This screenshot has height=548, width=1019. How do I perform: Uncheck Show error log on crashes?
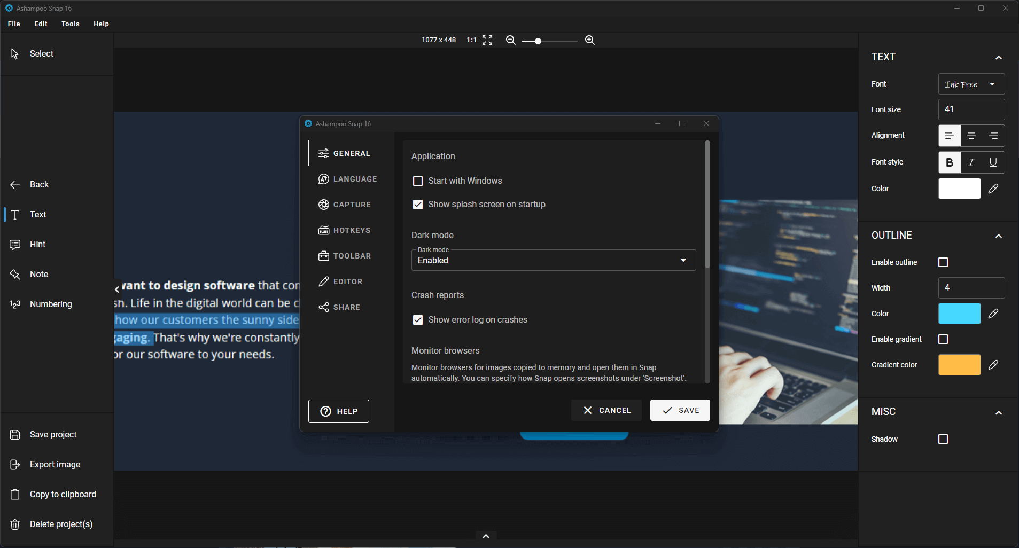418,320
